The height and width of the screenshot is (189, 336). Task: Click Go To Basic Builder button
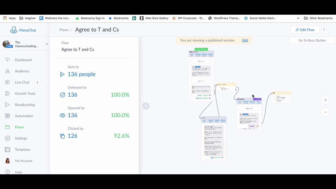312,40
